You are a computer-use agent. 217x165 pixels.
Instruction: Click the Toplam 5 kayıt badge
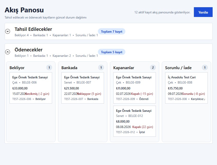click(111, 52)
